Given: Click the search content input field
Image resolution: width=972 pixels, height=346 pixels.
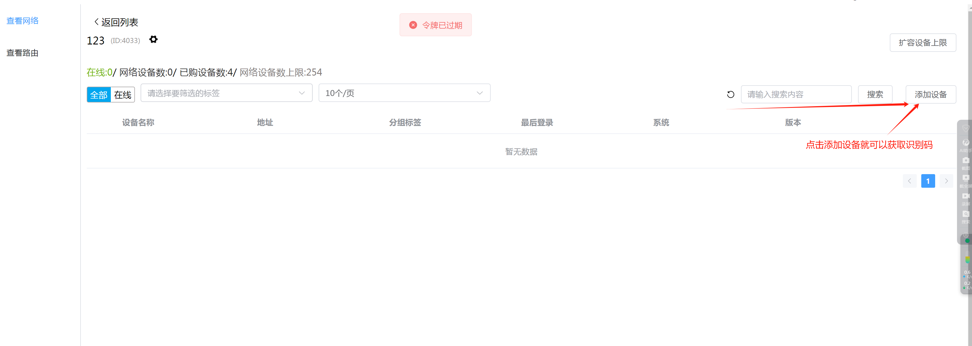Looking at the screenshot, I should click(x=796, y=95).
